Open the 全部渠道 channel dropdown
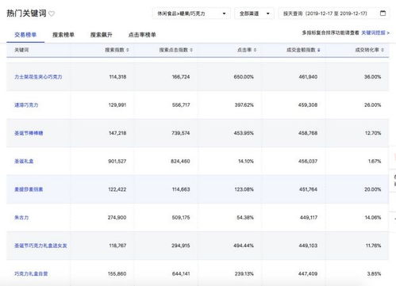The height and width of the screenshot is (286, 396). tap(254, 13)
